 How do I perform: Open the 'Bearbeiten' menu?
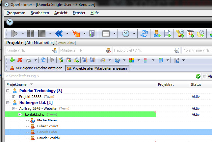point(40,13)
